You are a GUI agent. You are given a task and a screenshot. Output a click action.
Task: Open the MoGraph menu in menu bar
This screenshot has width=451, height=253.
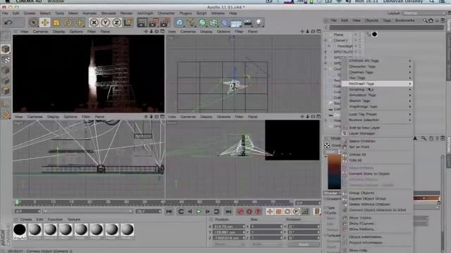click(145, 13)
